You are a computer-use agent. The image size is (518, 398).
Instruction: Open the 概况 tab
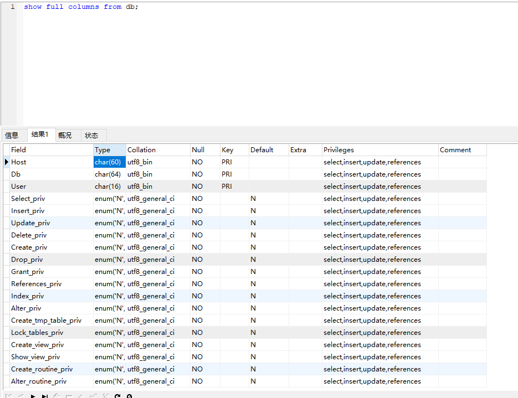[x=65, y=135]
